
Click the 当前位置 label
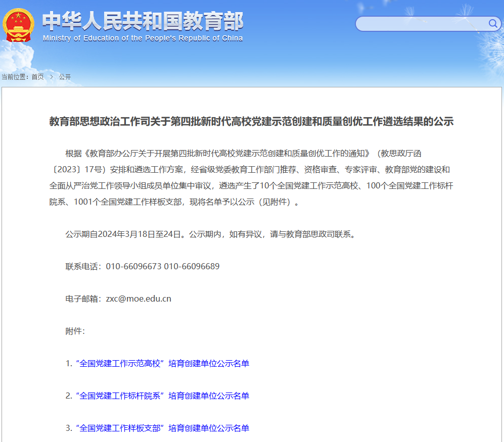click(15, 77)
